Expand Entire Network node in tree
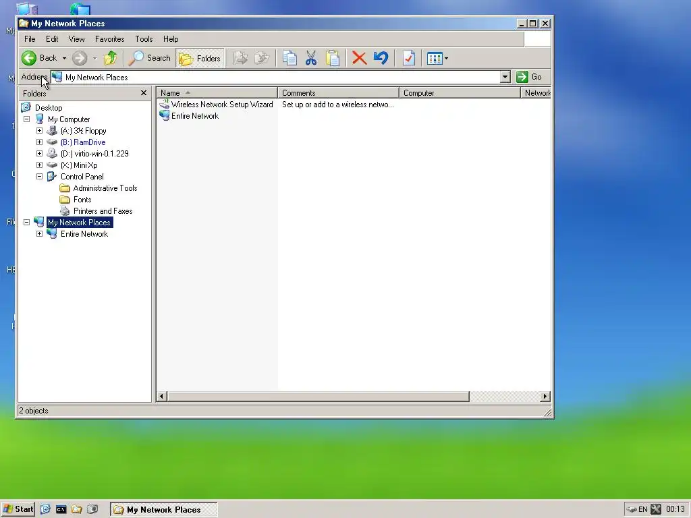The image size is (691, 518). point(40,234)
